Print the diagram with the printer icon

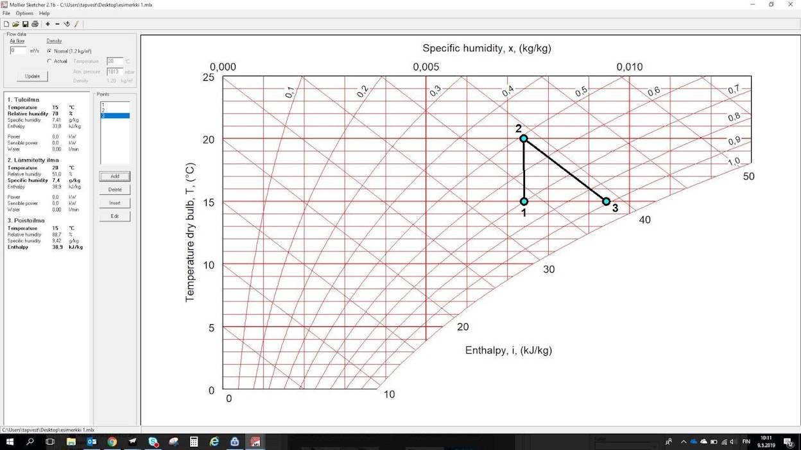coord(35,24)
